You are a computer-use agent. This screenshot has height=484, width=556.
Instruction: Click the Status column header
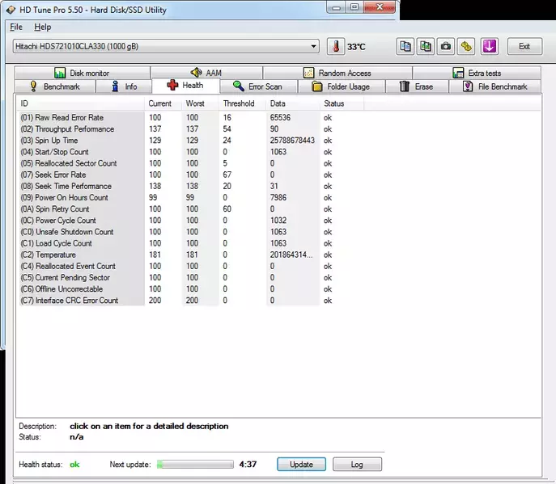(342, 103)
